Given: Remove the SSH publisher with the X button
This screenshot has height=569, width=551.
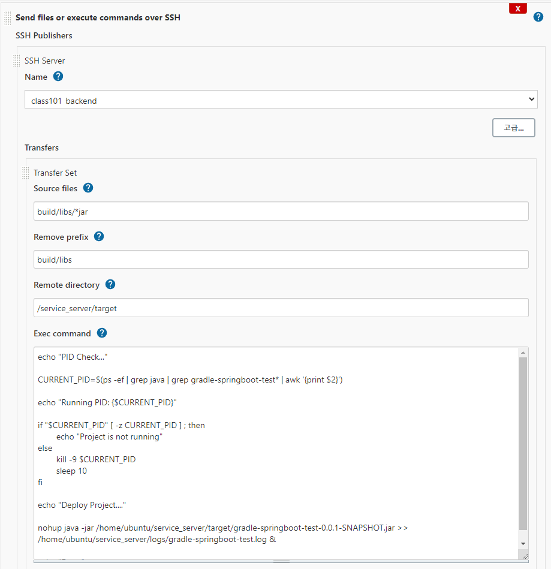Looking at the screenshot, I should pos(517,8).
